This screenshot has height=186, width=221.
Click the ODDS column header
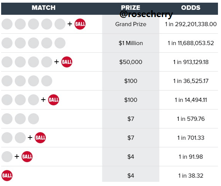coord(191,8)
